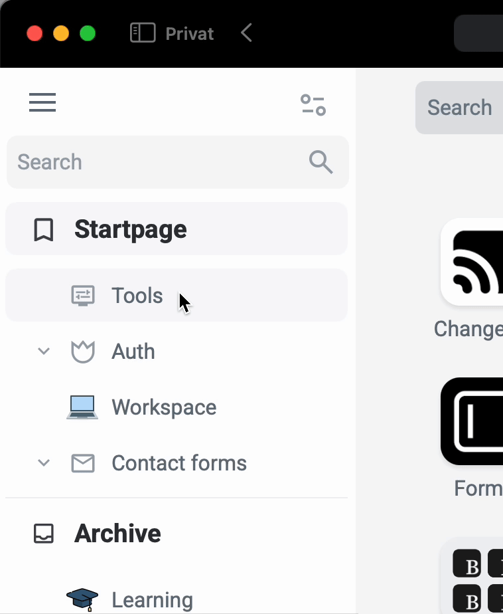This screenshot has height=614, width=503.
Task: Click the Tools monitor icon
Action: click(x=83, y=296)
